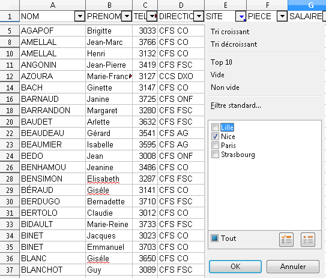Image resolution: width=326 pixels, height=278 pixels.
Task: Select the Top 10 filter entry
Action: [221, 62]
